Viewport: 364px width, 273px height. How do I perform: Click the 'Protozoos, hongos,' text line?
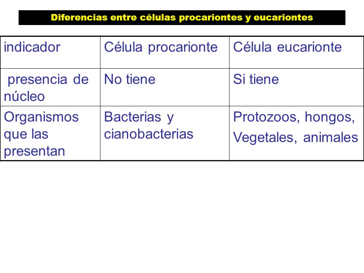294,117
